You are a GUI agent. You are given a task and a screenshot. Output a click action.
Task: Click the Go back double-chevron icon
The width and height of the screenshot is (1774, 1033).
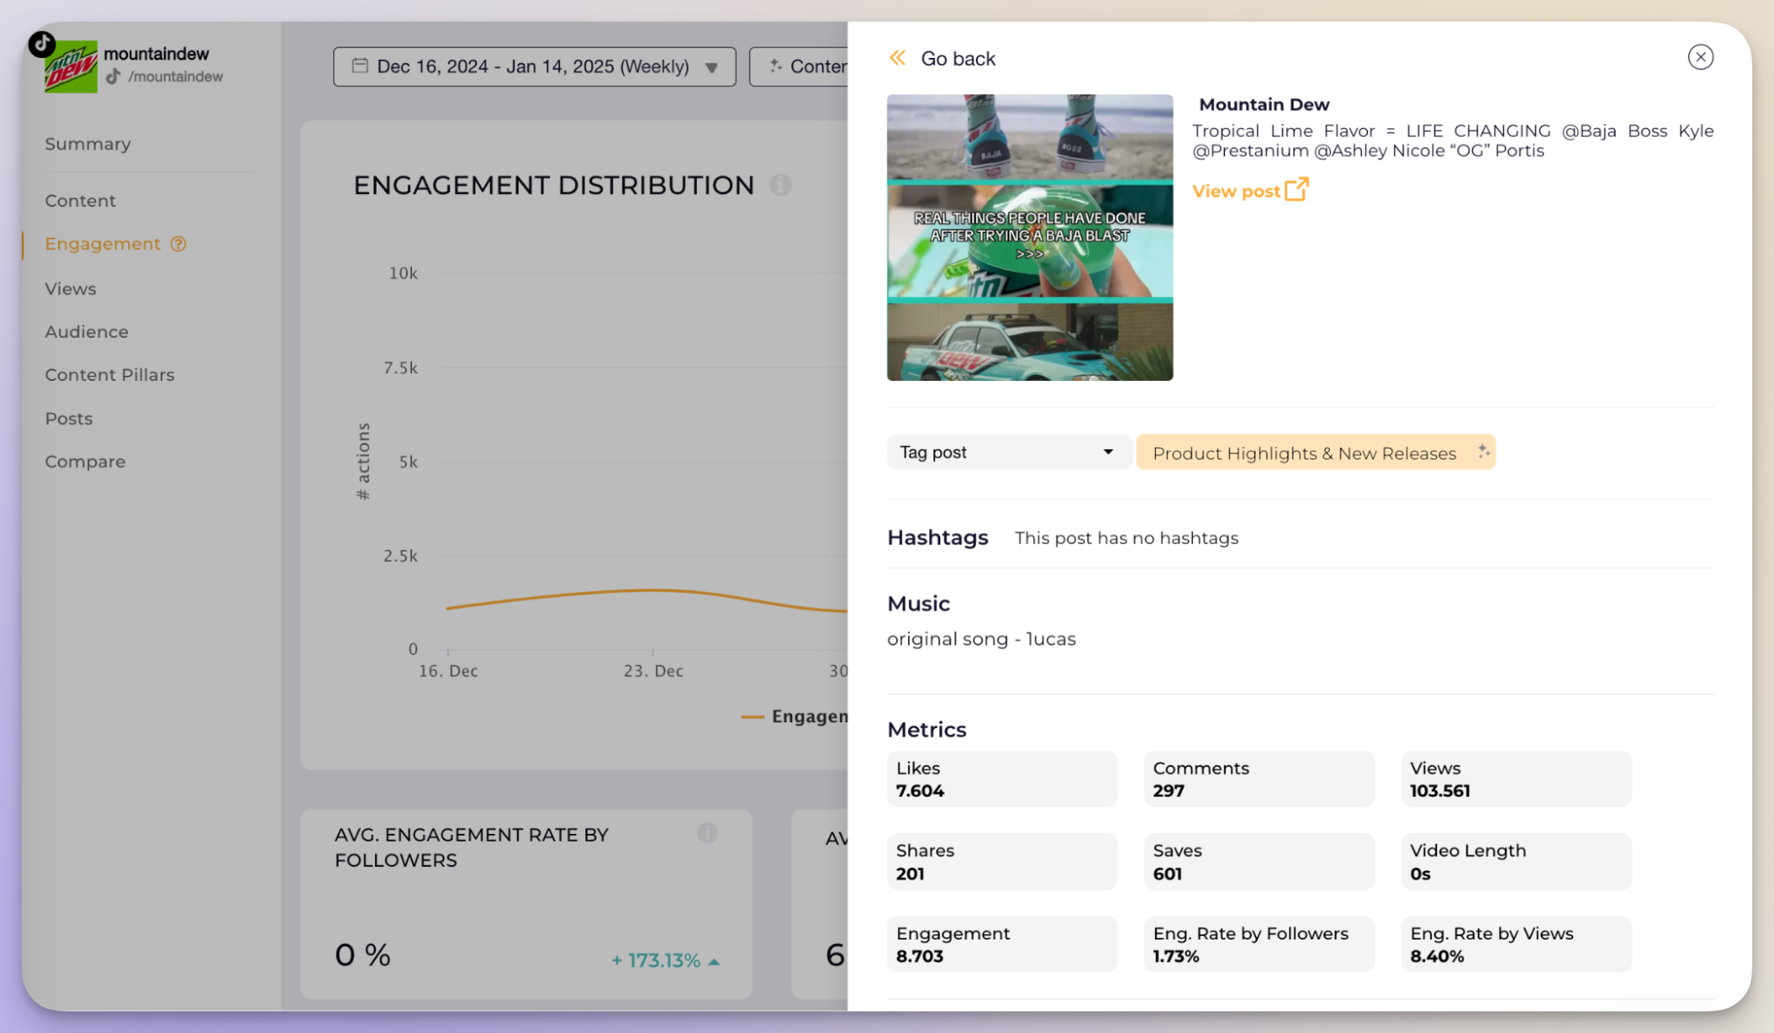(x=898, y=58)
